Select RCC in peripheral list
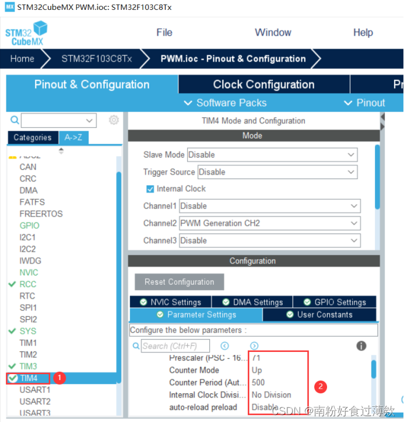The width and height of the screenshot is (404, 422). tap(27, 284)
